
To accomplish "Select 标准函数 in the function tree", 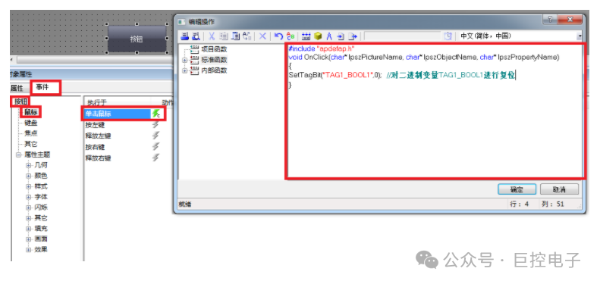I will [214, 60].
